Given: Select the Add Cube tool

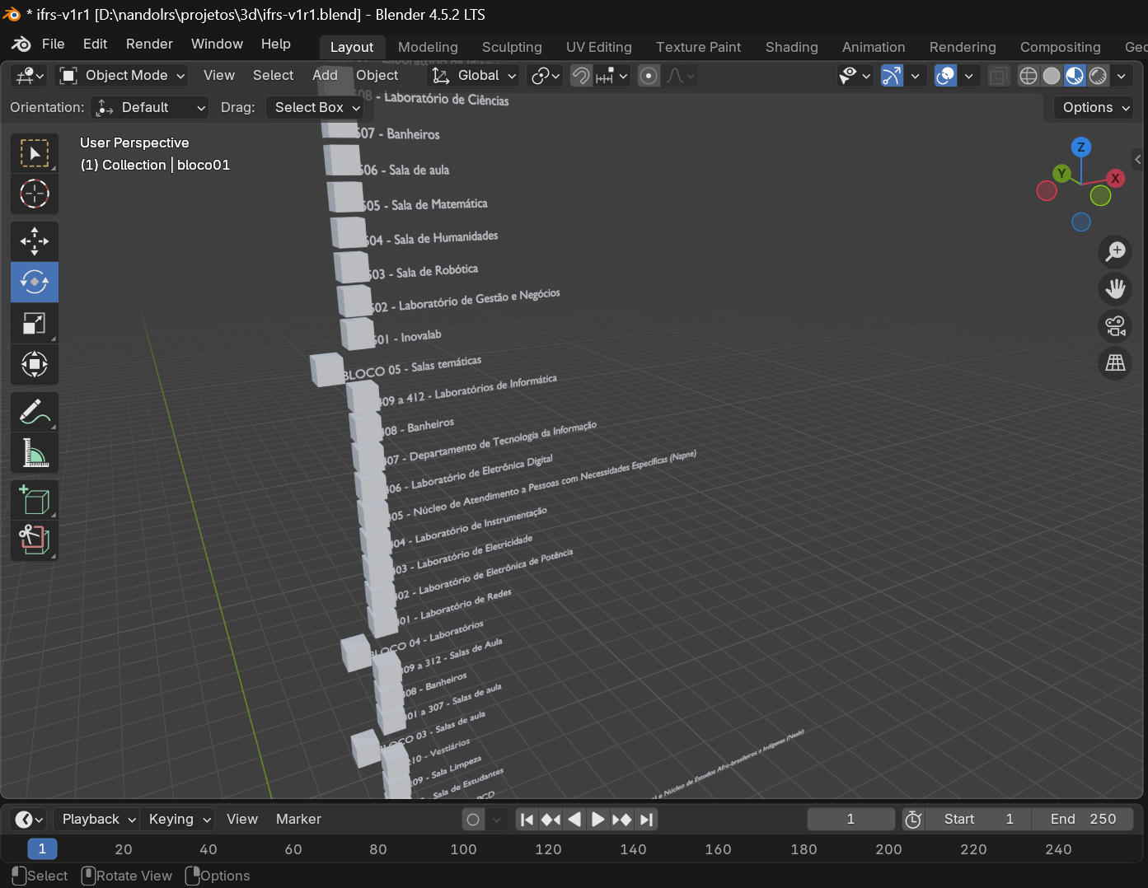Looking at the screenshot, I should [34, 500].
